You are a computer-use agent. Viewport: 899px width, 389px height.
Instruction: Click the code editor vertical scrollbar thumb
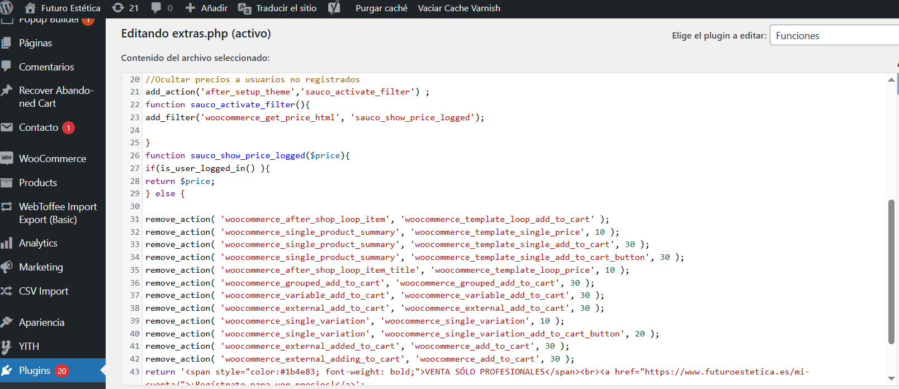click(x=891, y=272)
